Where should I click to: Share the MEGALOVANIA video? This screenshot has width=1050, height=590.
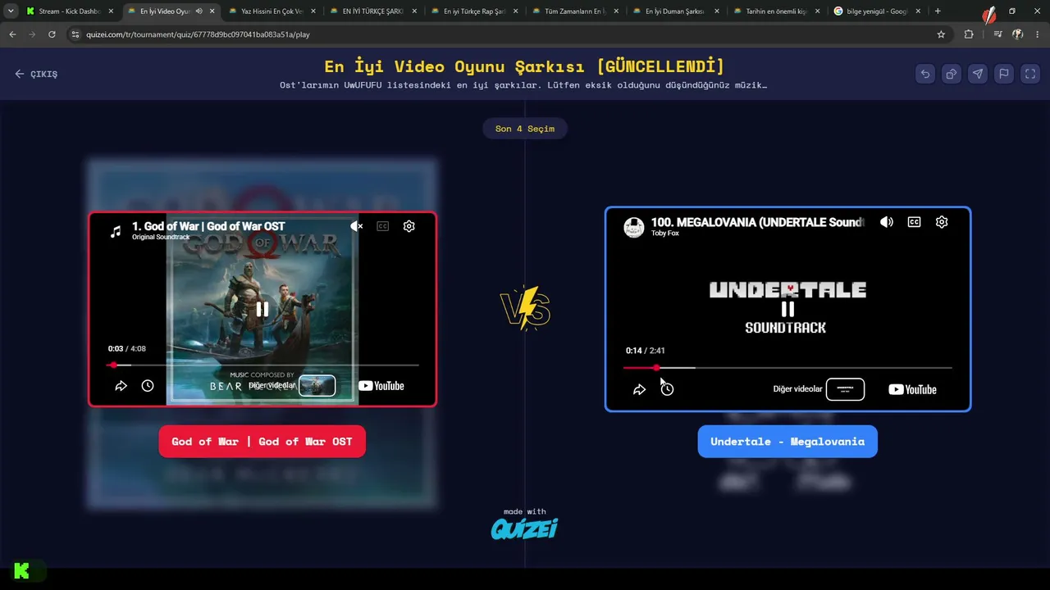point(640,389)
